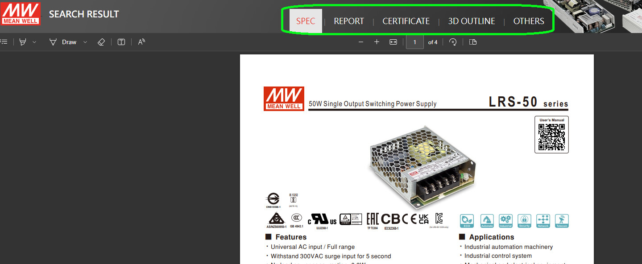The image size is (642, 264).
Task: Click the LRS-50 series title
Action: tap(528, 102)
